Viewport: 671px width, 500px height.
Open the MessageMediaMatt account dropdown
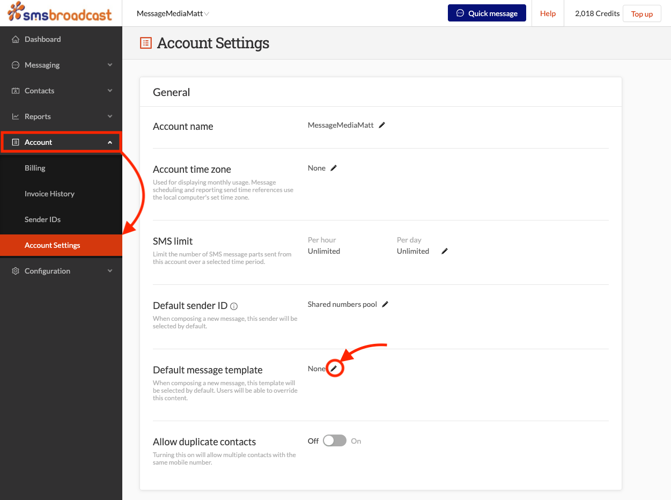point(173,13)
